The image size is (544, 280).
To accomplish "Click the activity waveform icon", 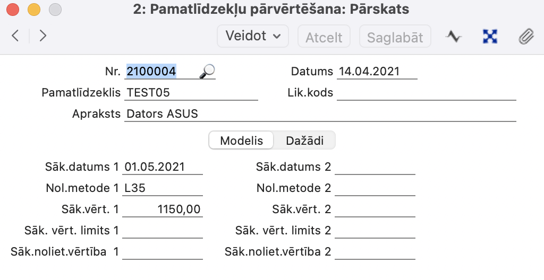I will pyautogui.click(x=453, y=36).
